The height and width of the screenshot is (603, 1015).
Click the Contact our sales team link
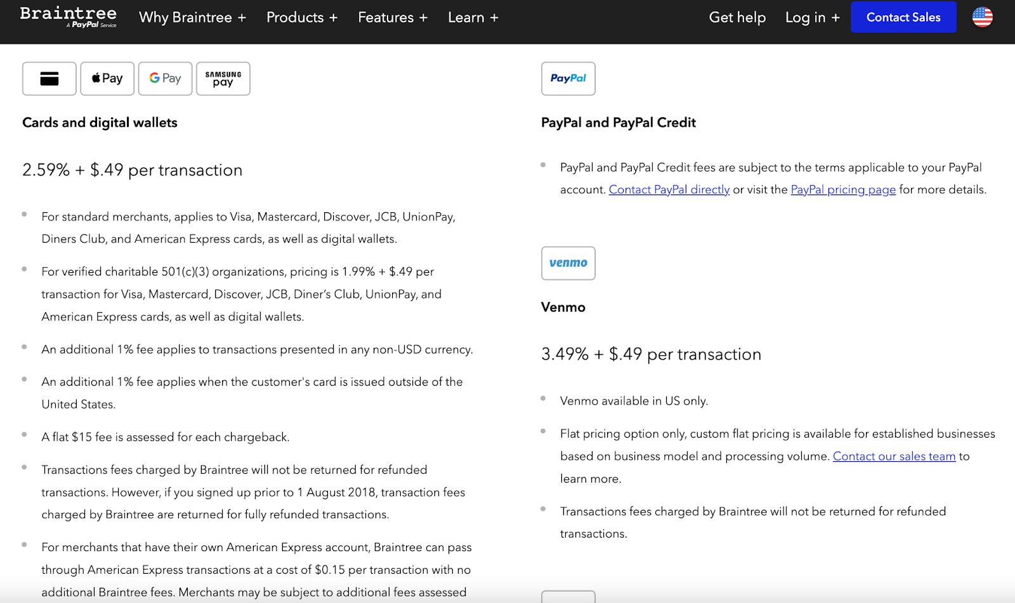tap(894, 456)
